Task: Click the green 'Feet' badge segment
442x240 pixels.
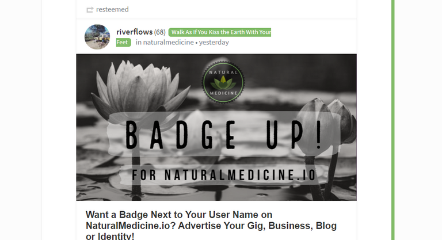Action: [x=124, y=43]
